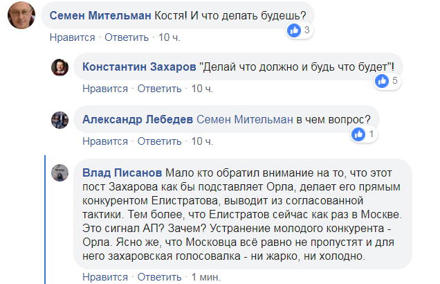Open Константин Захаров's avatar
Image resolution: width=440 pixels, height=284 pixels.
[59, 67]
